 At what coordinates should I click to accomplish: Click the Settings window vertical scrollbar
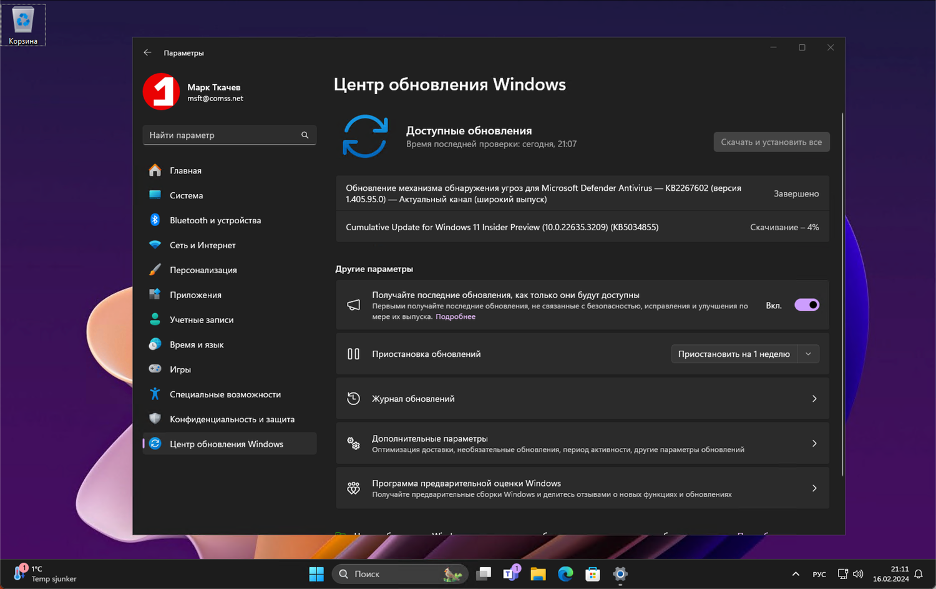842,294
